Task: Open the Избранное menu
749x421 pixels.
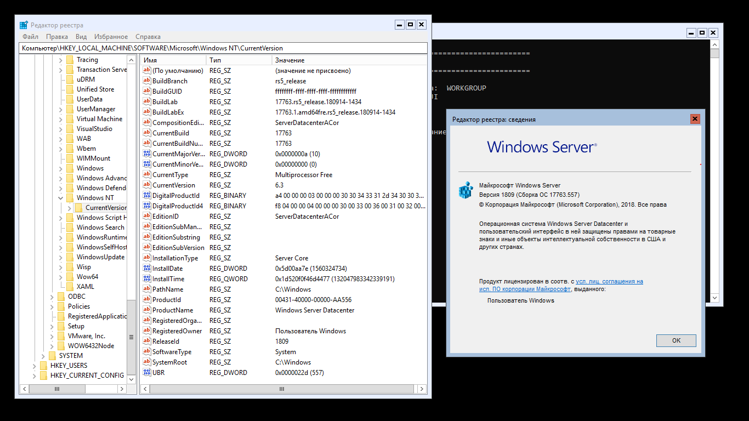Action: [x=111, y=37]
